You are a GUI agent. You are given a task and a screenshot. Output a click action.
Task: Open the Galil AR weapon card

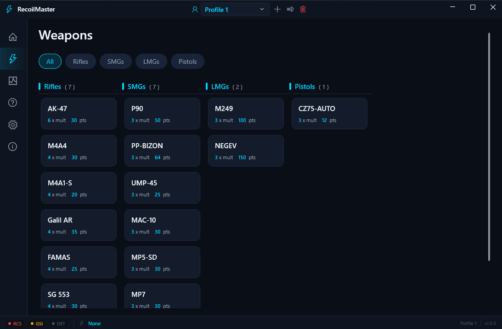(79, 225)
